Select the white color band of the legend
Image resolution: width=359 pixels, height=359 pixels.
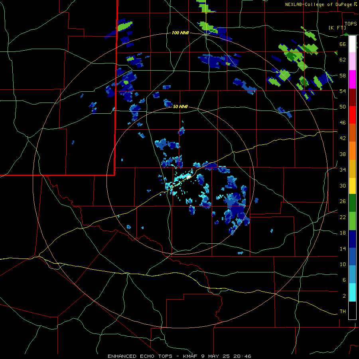[352, 44]
